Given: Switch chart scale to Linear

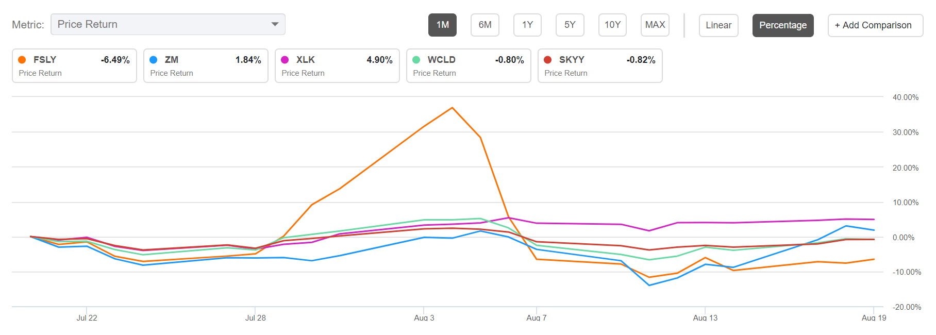Looking at the screenshot, I should 718,25.
